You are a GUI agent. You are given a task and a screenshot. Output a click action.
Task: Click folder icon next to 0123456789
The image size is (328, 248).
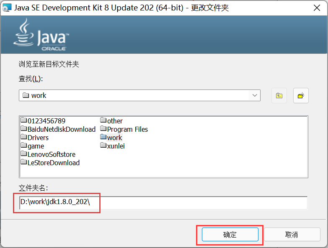click(x=24, y=120)
